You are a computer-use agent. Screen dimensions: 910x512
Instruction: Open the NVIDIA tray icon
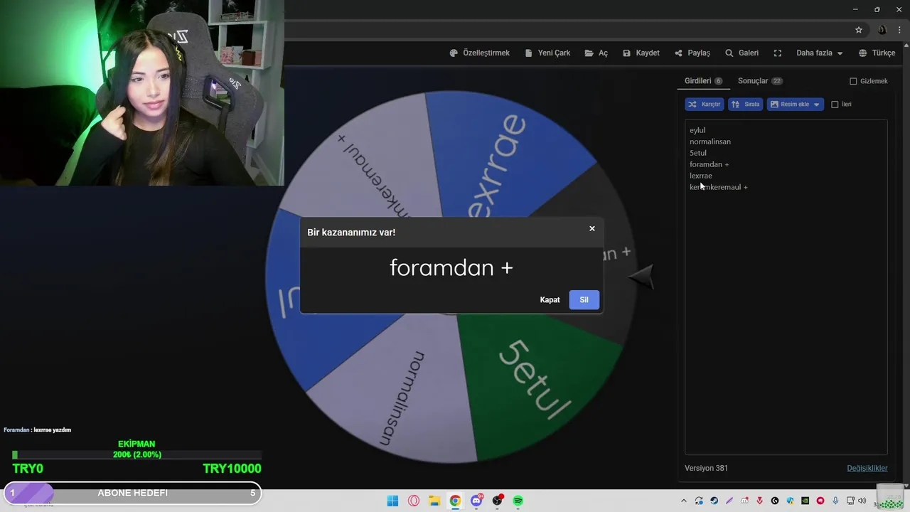pos(805,501)
